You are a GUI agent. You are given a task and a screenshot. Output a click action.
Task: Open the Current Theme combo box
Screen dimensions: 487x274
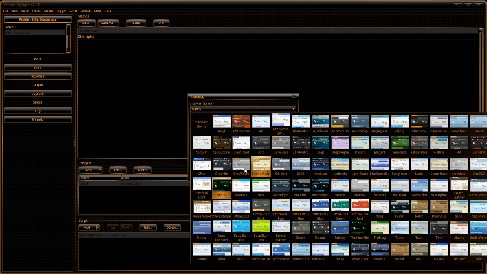(243, 109)
